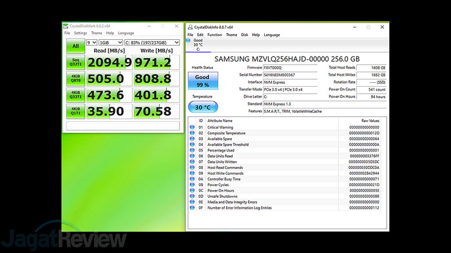Open Language menu in CrystalDiskMark
The width and height of the screenshot is (451, 253).
point(126,33)
